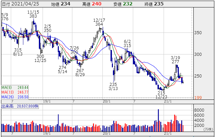Click the 19/1 label on price chart axis
This screenshot has width=215, height=137.
(x=47, y=101)
